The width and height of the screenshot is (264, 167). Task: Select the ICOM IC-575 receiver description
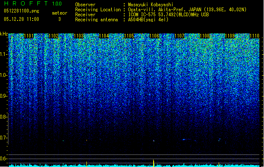point(169,15)
